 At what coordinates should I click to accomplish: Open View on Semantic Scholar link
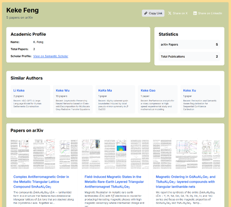(51, 56)
